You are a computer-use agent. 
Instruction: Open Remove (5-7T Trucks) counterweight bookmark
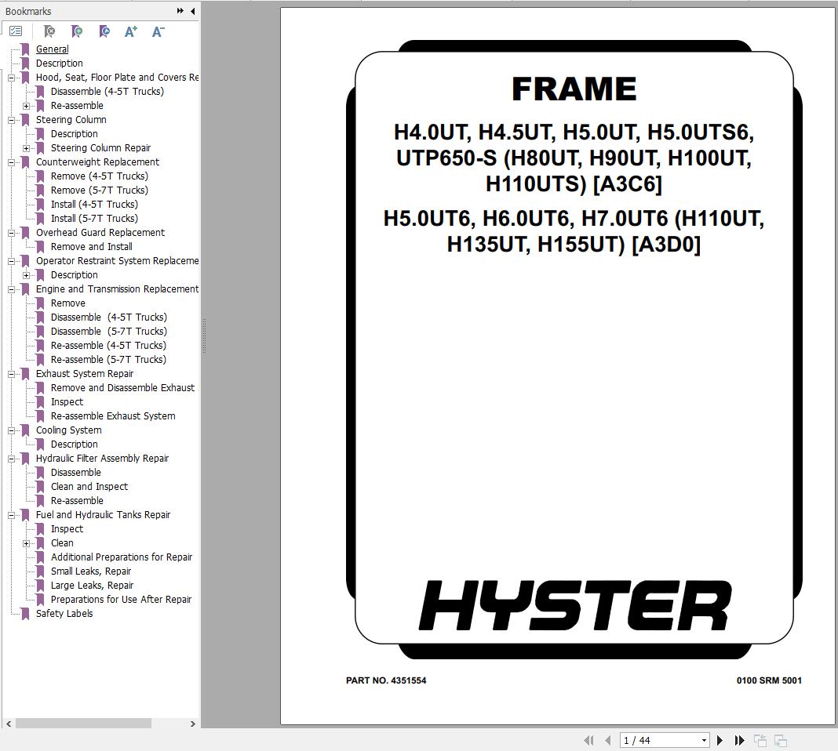[100, 190]
